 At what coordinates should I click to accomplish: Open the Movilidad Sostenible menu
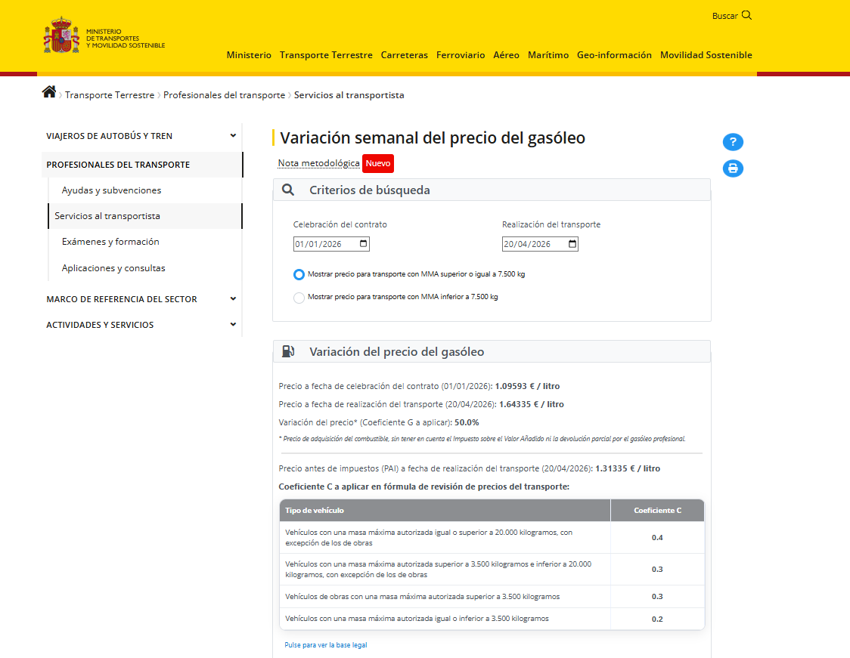(x=706, y=55)
